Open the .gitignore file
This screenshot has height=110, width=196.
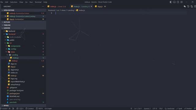(24, 87)
